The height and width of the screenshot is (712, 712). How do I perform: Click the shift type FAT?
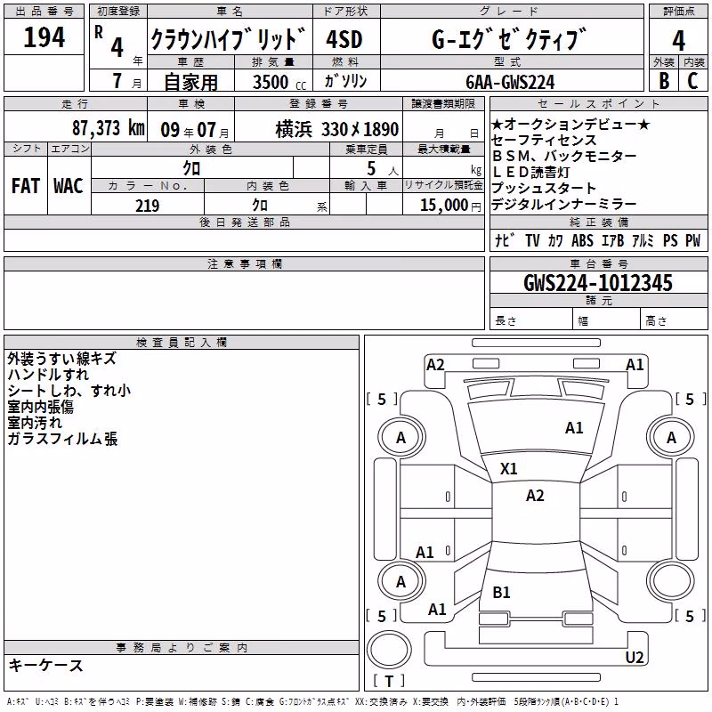click(26, 186)
